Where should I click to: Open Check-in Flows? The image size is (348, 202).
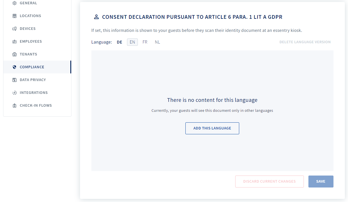[37, 106]
